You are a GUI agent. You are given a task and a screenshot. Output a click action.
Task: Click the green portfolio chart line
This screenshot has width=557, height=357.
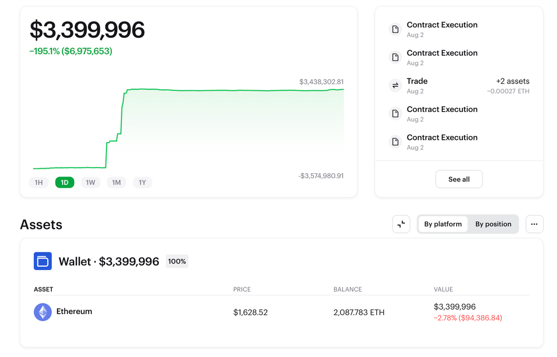pos(223,90)
